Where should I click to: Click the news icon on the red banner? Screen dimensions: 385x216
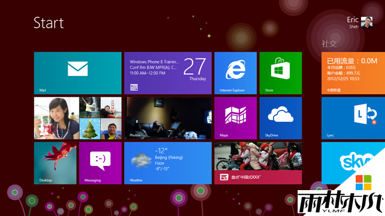[224, 177]
